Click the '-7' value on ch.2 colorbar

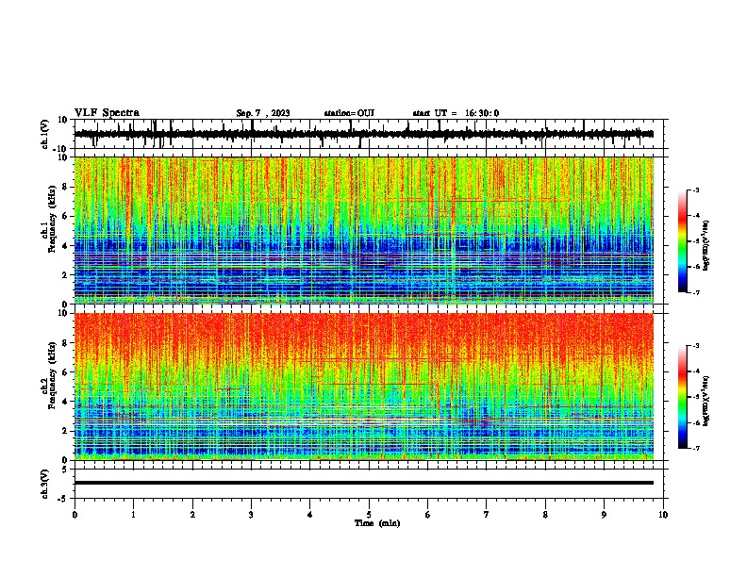point(695,449)
